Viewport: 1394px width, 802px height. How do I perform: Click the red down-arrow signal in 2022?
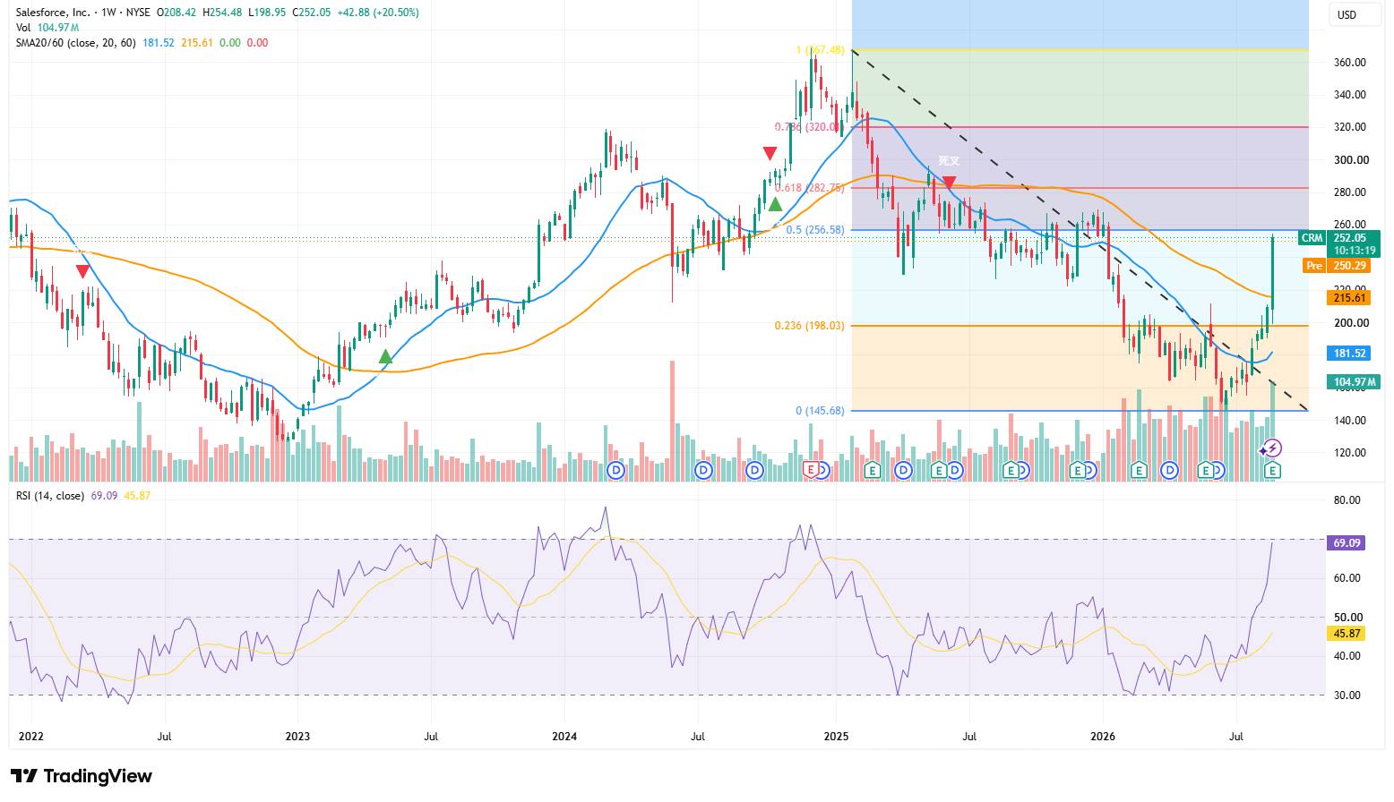(82, 271)
